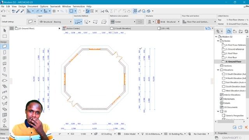
Task: Activate the Beam tool
Action: 5,75
